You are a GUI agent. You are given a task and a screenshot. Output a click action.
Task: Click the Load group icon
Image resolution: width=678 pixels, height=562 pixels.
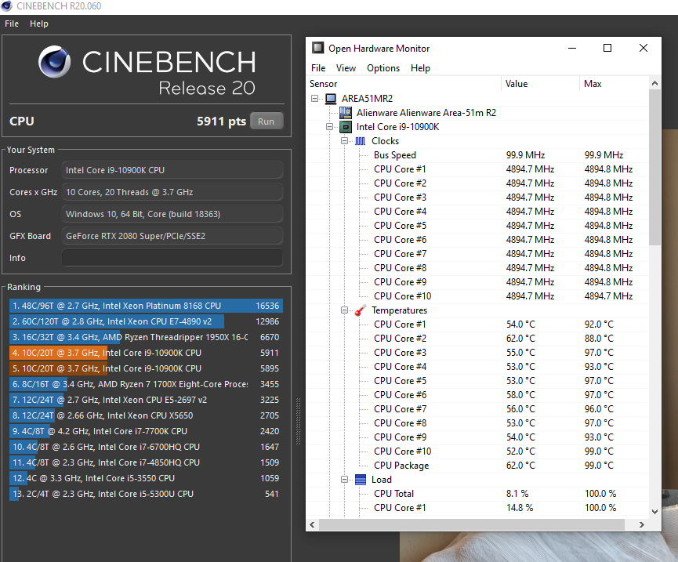(361, 480)
